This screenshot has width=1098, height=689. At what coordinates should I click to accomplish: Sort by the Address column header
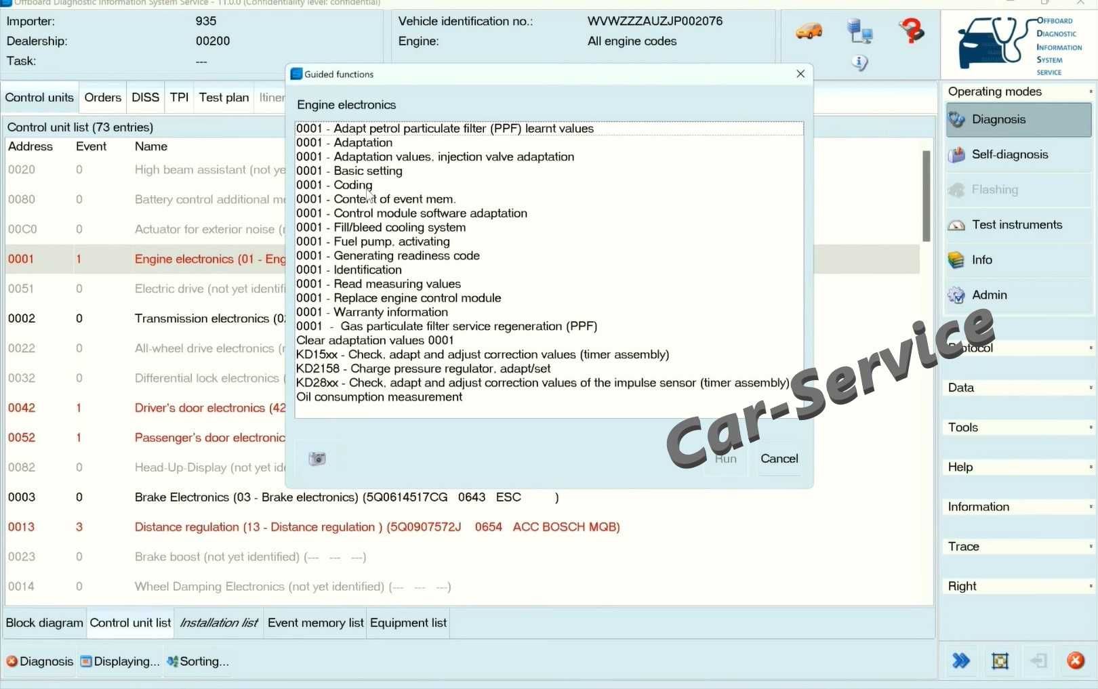30,146
